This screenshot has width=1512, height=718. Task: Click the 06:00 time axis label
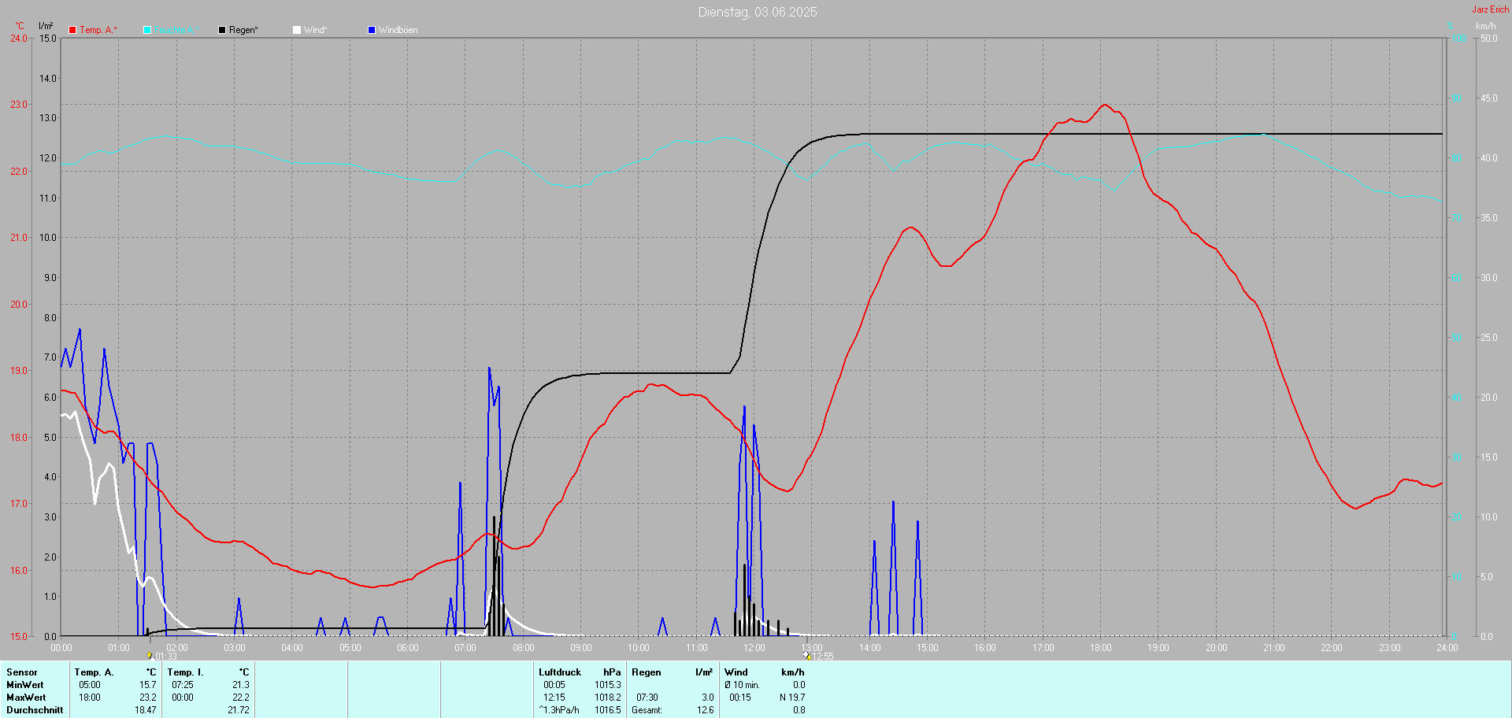click(408, 648)
